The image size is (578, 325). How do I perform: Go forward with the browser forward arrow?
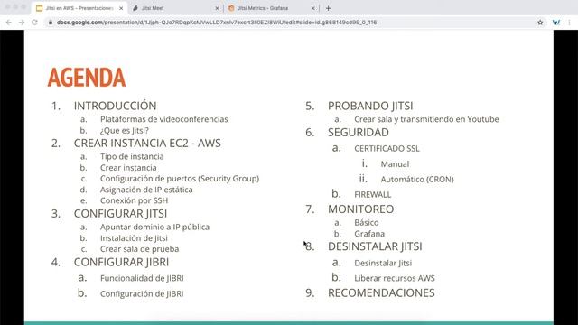tap(22, 23)
